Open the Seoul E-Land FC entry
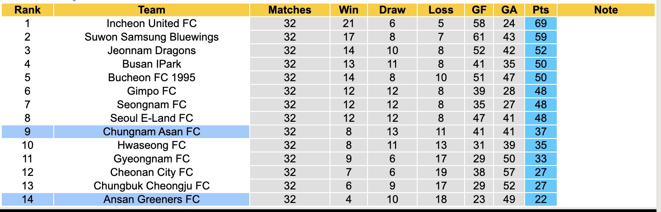661x212 pixels. 152,118
